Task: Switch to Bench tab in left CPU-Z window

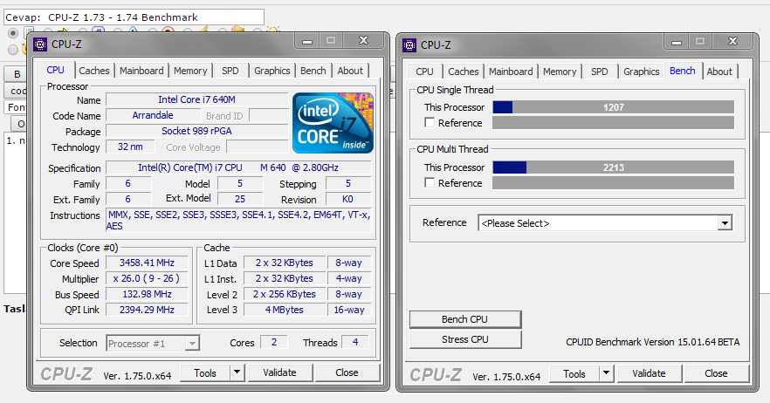Action: [x=313, y=71]
